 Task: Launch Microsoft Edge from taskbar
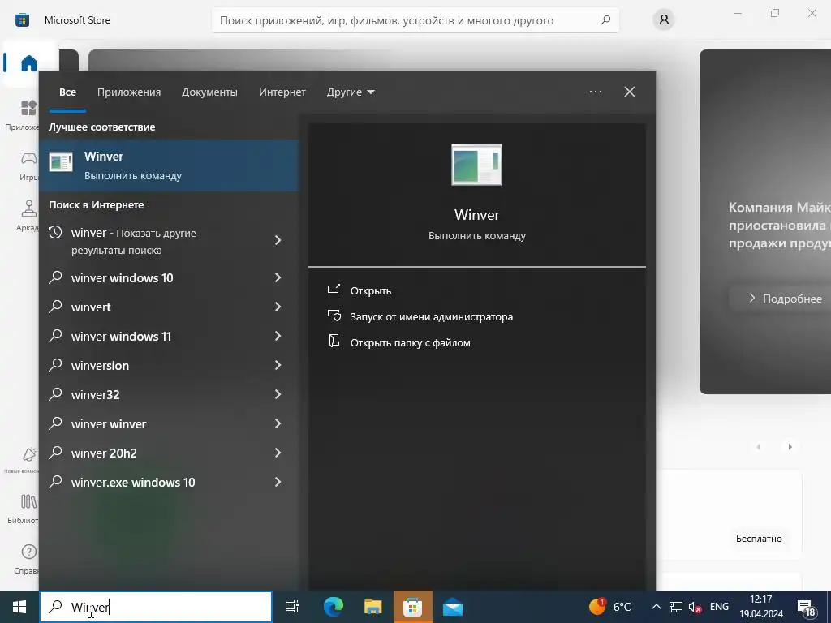(334, 607)
